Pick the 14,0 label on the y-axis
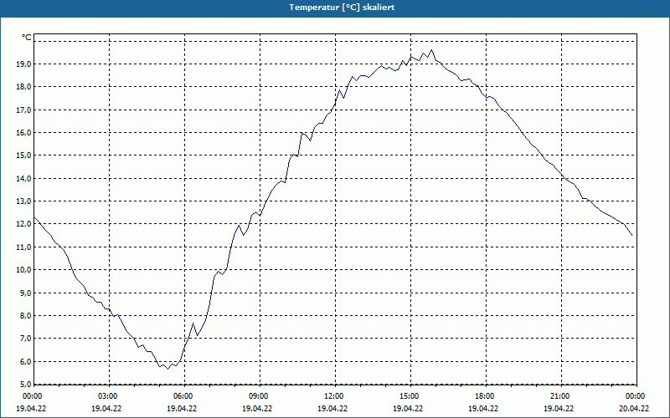Viewport: 670px width, 418px height. click(x=25, y=179)
